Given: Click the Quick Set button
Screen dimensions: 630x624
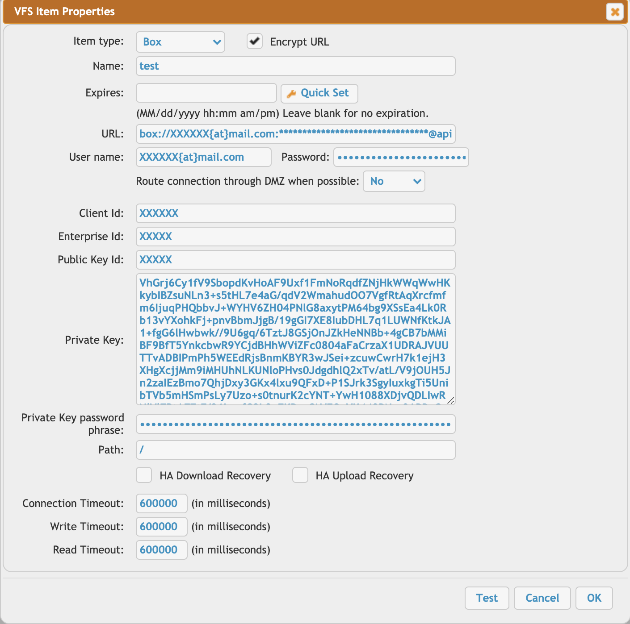Looking at the screenshot, I should 319,93.
